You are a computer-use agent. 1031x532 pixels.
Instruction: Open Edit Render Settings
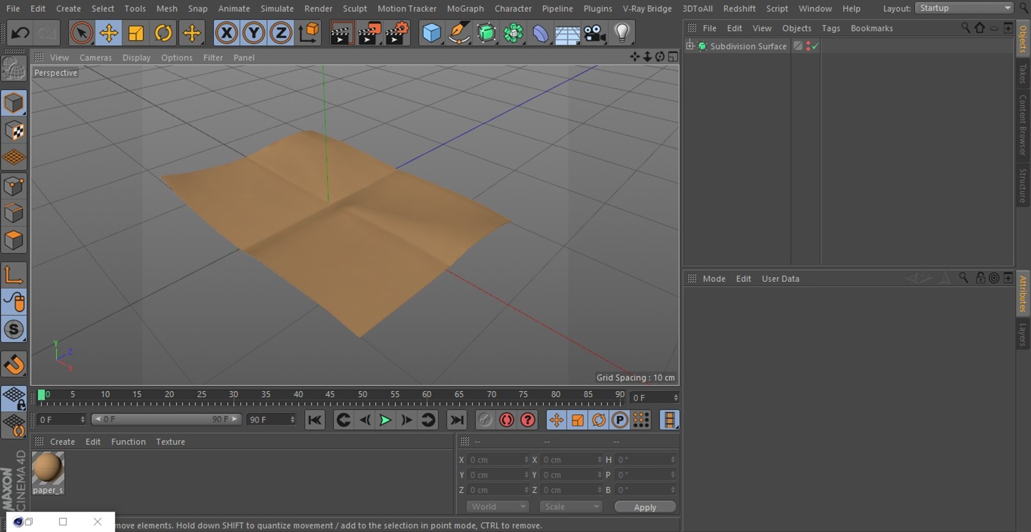tap(397, 33)
